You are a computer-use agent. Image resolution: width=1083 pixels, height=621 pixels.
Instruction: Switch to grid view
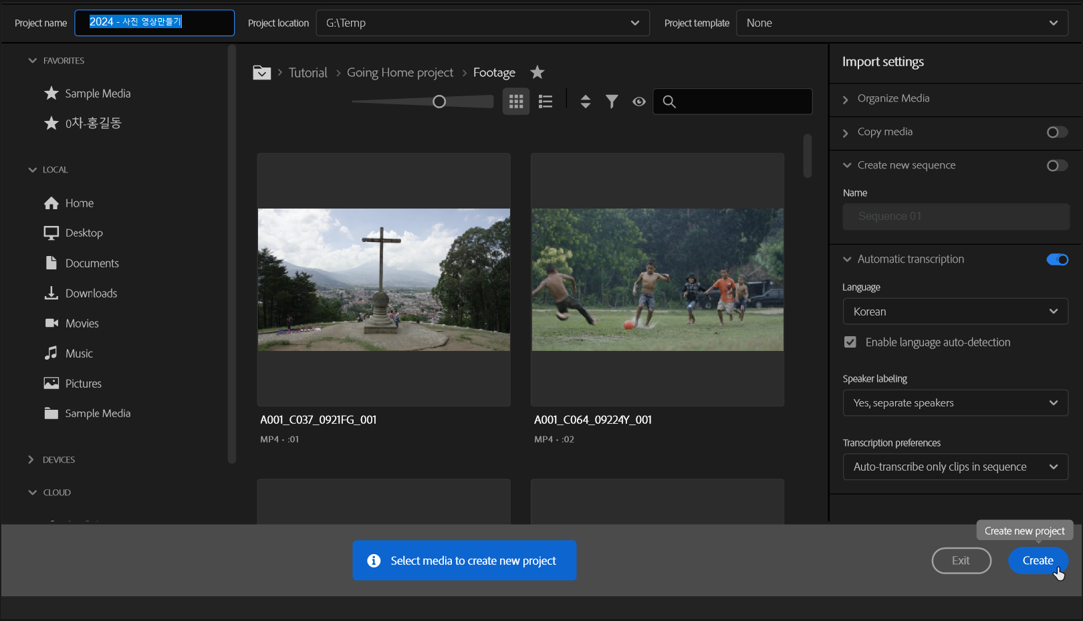pyautogui.click(x=516, y=102)
